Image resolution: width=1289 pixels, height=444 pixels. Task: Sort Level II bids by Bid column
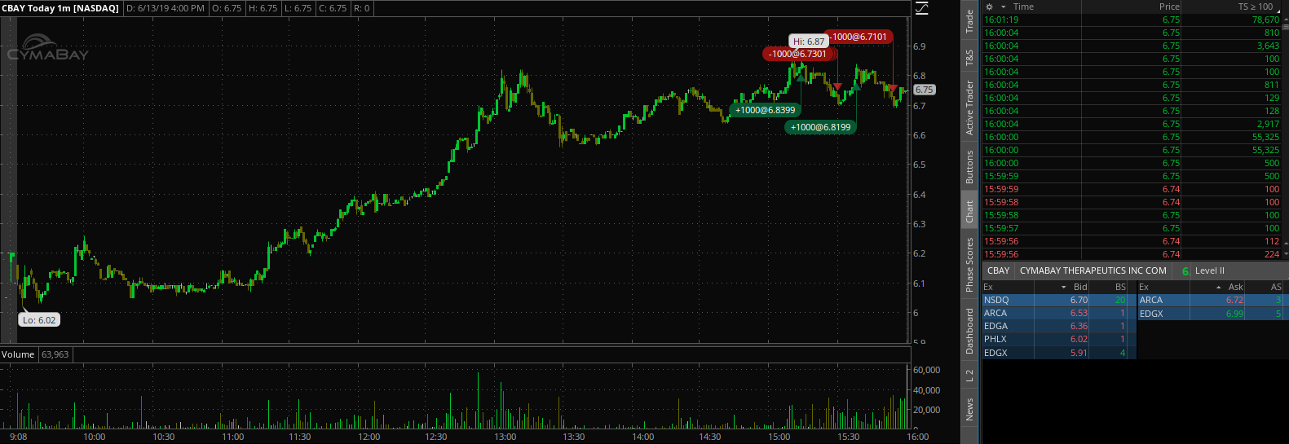(x=1080, y=287)
